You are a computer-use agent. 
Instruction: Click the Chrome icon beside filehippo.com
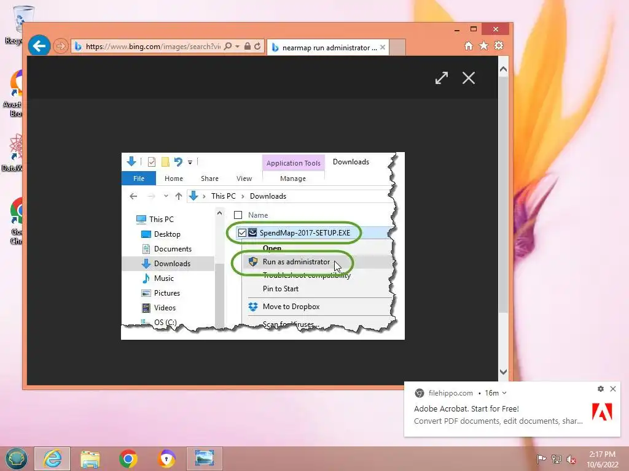tap(419, 393)
